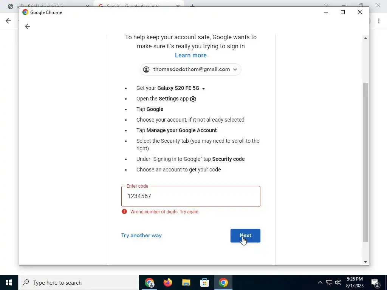
Task: Select the active Google Chrome taskbar icon
Action: 223,282
